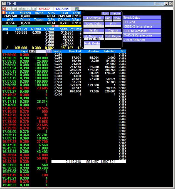175x189 pixels.
Task: Click the red X icon beside AK
Action: point(4,9)
